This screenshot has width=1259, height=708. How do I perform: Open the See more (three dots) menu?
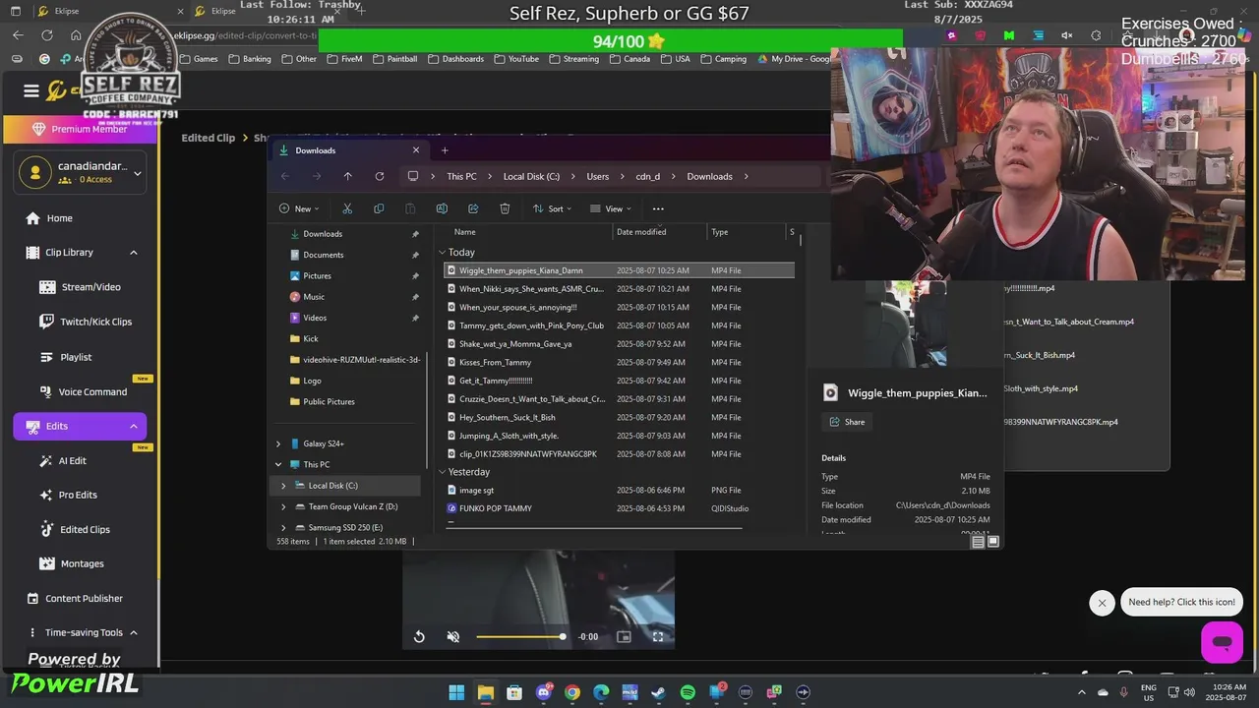(658, 208)
